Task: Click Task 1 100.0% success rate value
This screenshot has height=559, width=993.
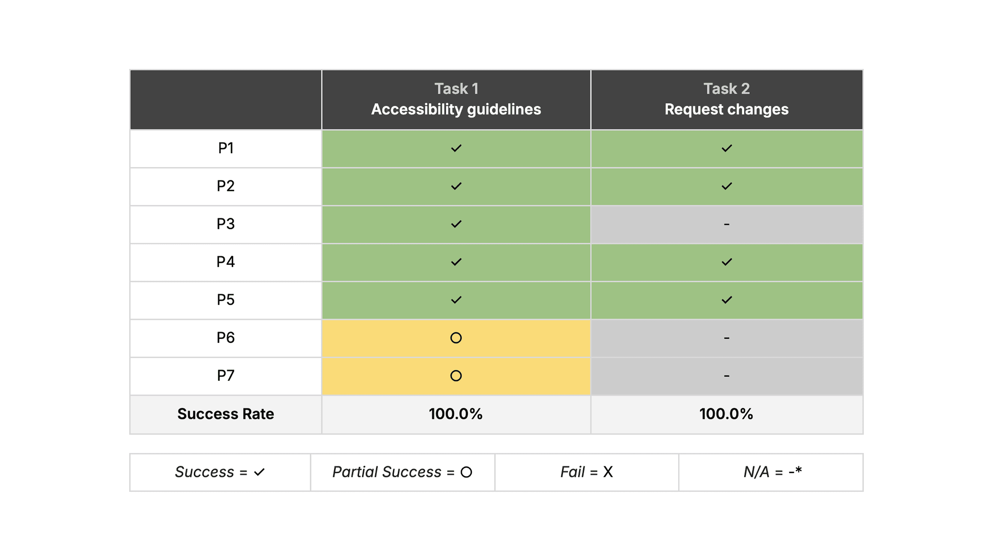Action: coord(455,414)
